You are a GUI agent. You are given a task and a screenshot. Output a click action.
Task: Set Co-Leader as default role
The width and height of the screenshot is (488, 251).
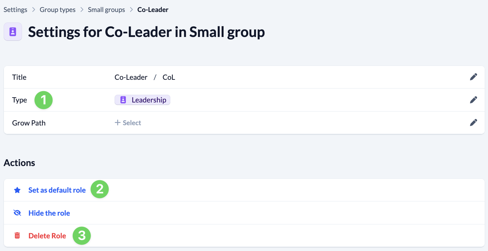pyautogui.click(x=57, y=190)
